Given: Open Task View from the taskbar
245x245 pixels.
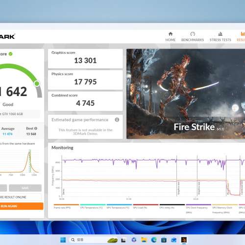Looking at the screenshot, I should point(123,240).
